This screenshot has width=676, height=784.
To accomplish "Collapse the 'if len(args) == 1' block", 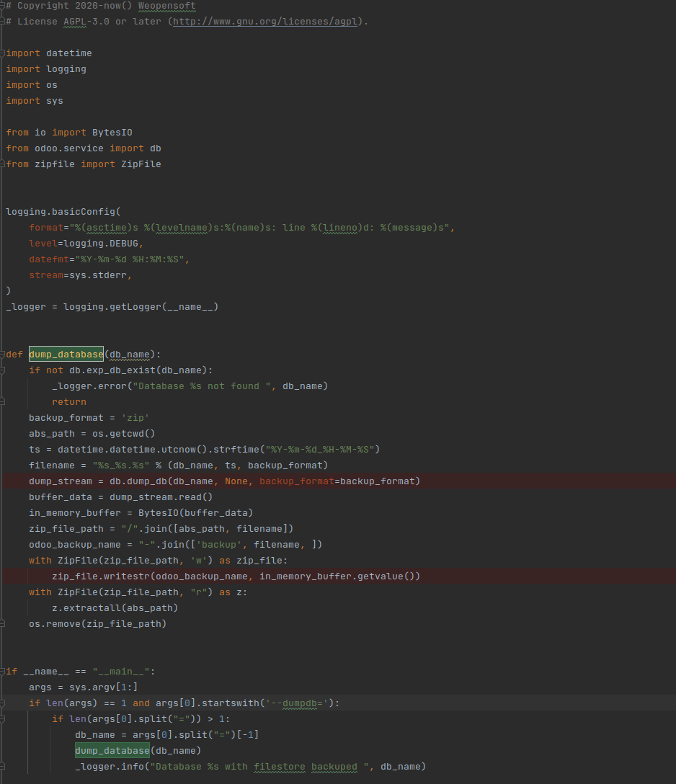I will [2, 703].
